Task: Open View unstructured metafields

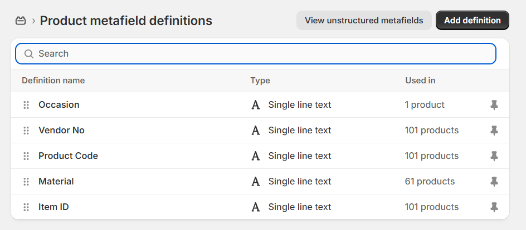Action: [364, 21]
